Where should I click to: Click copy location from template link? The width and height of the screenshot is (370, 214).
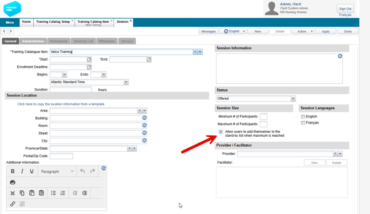point(61,104)
